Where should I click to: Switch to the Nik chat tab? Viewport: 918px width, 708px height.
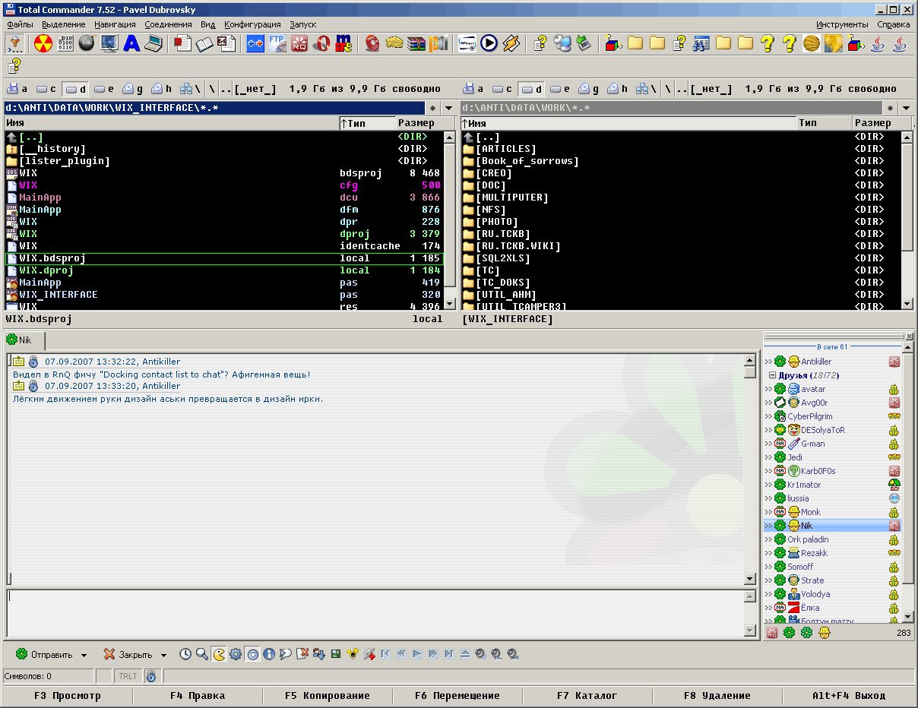coord(24,340)
